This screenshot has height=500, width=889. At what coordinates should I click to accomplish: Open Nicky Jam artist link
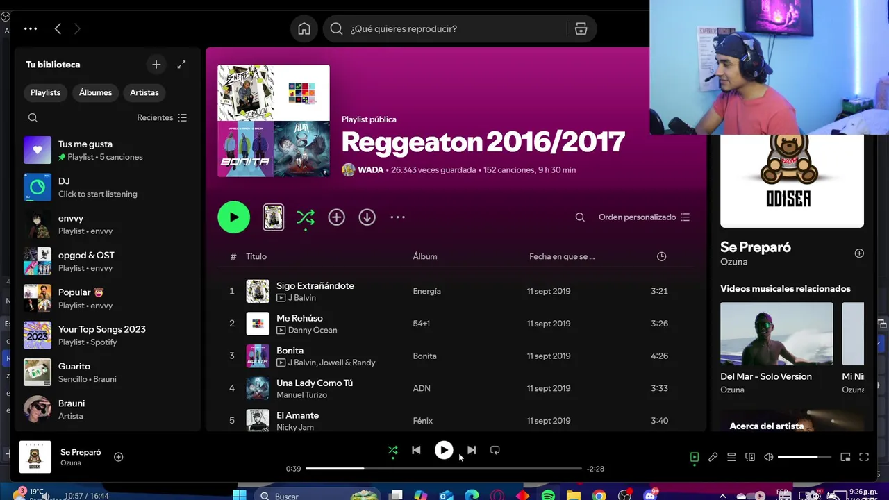pos(295,427)
